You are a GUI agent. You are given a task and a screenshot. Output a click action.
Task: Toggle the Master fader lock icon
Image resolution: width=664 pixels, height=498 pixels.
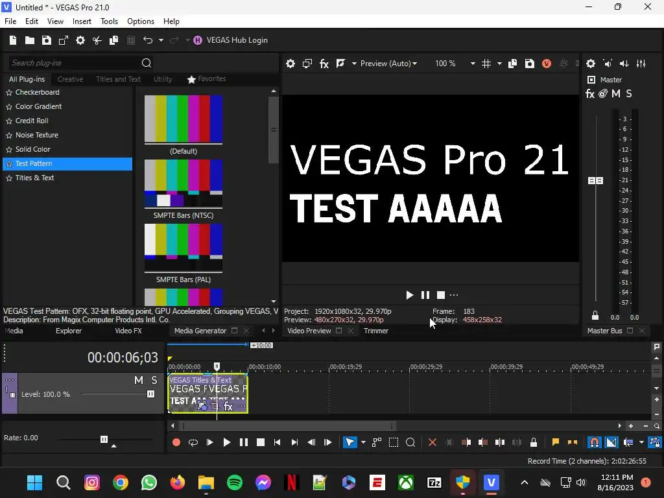[595, 316]
